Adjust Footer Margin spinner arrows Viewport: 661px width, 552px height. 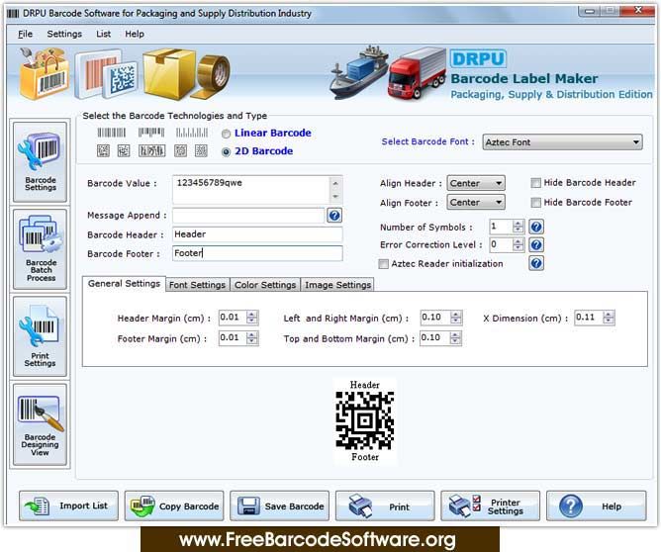click(x=252, y=338)
